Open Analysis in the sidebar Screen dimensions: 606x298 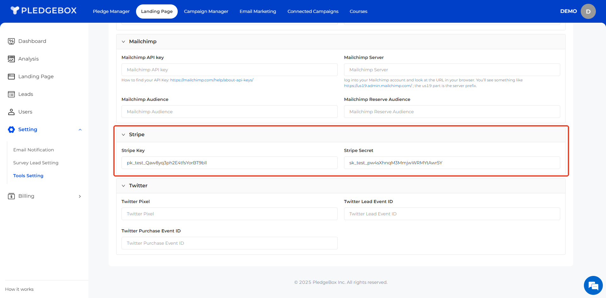point(28,59)
